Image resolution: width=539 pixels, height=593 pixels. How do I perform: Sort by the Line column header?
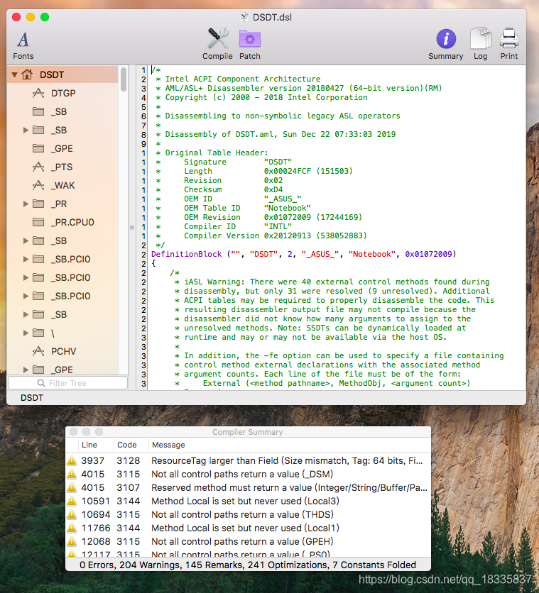coord(96,445)
